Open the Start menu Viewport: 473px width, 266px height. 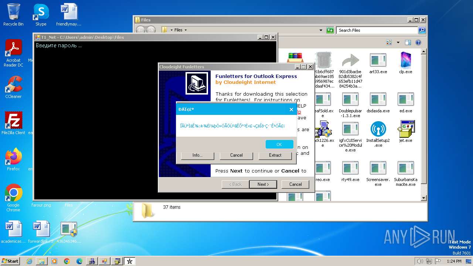point(10,261)
